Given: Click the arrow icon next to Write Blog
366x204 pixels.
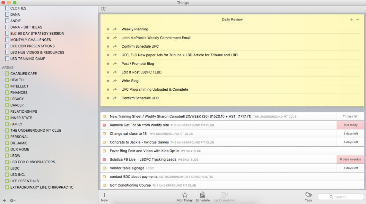Looking at the screenshot, I should [115, 81].
